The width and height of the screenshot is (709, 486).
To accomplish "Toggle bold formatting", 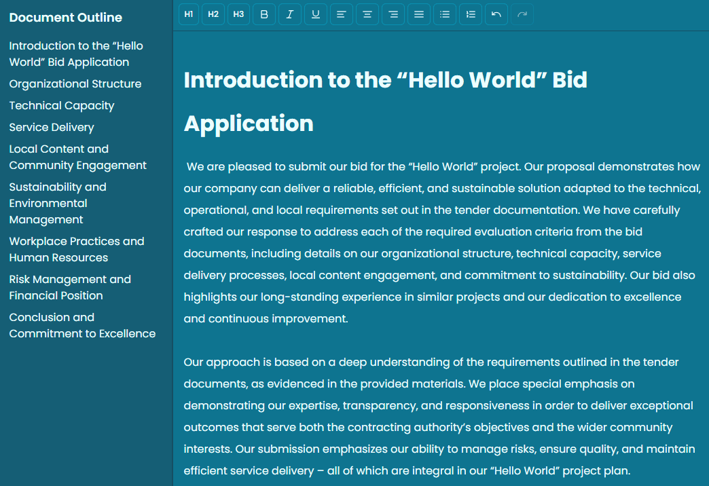I will 263,14.
